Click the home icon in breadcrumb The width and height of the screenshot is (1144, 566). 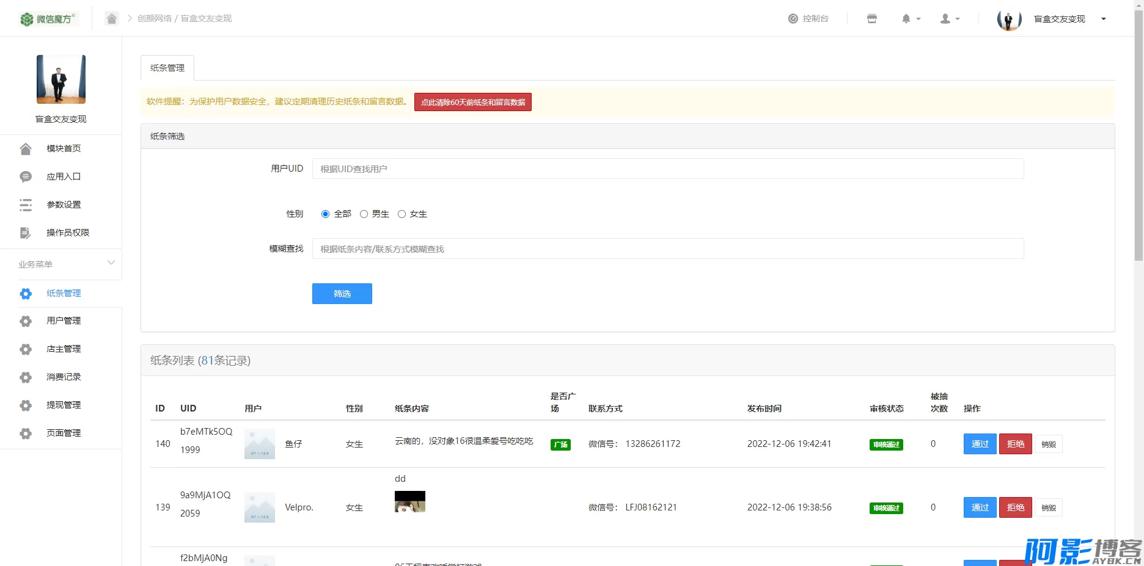(111, 18)
